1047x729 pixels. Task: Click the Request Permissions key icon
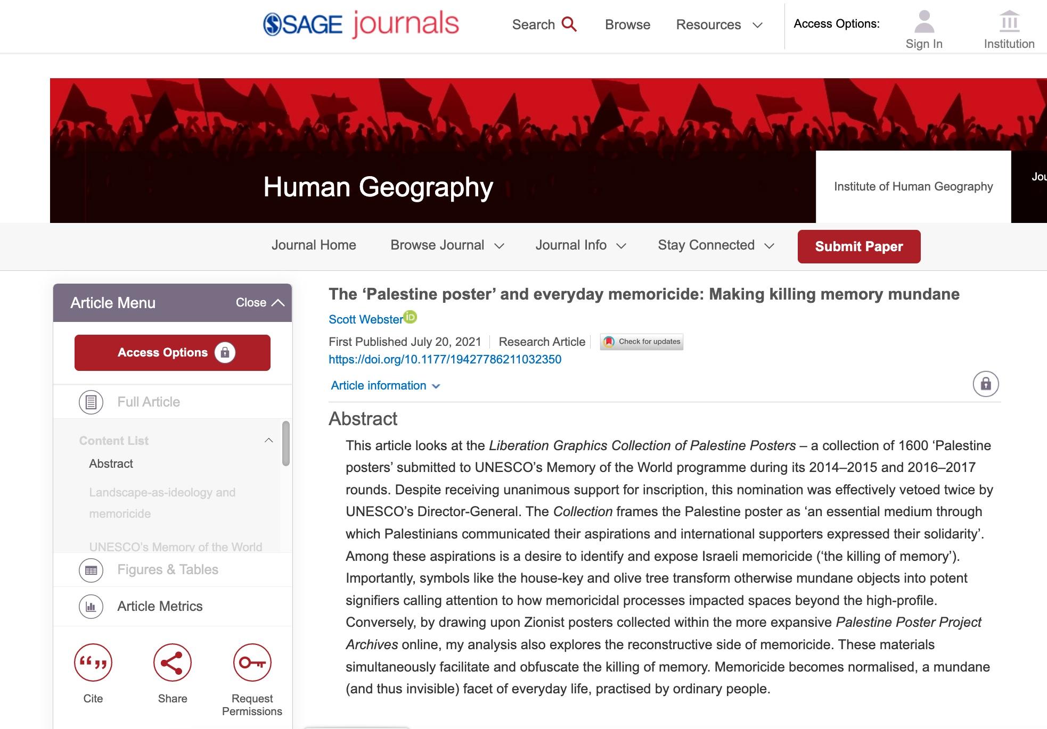point(252,662)
